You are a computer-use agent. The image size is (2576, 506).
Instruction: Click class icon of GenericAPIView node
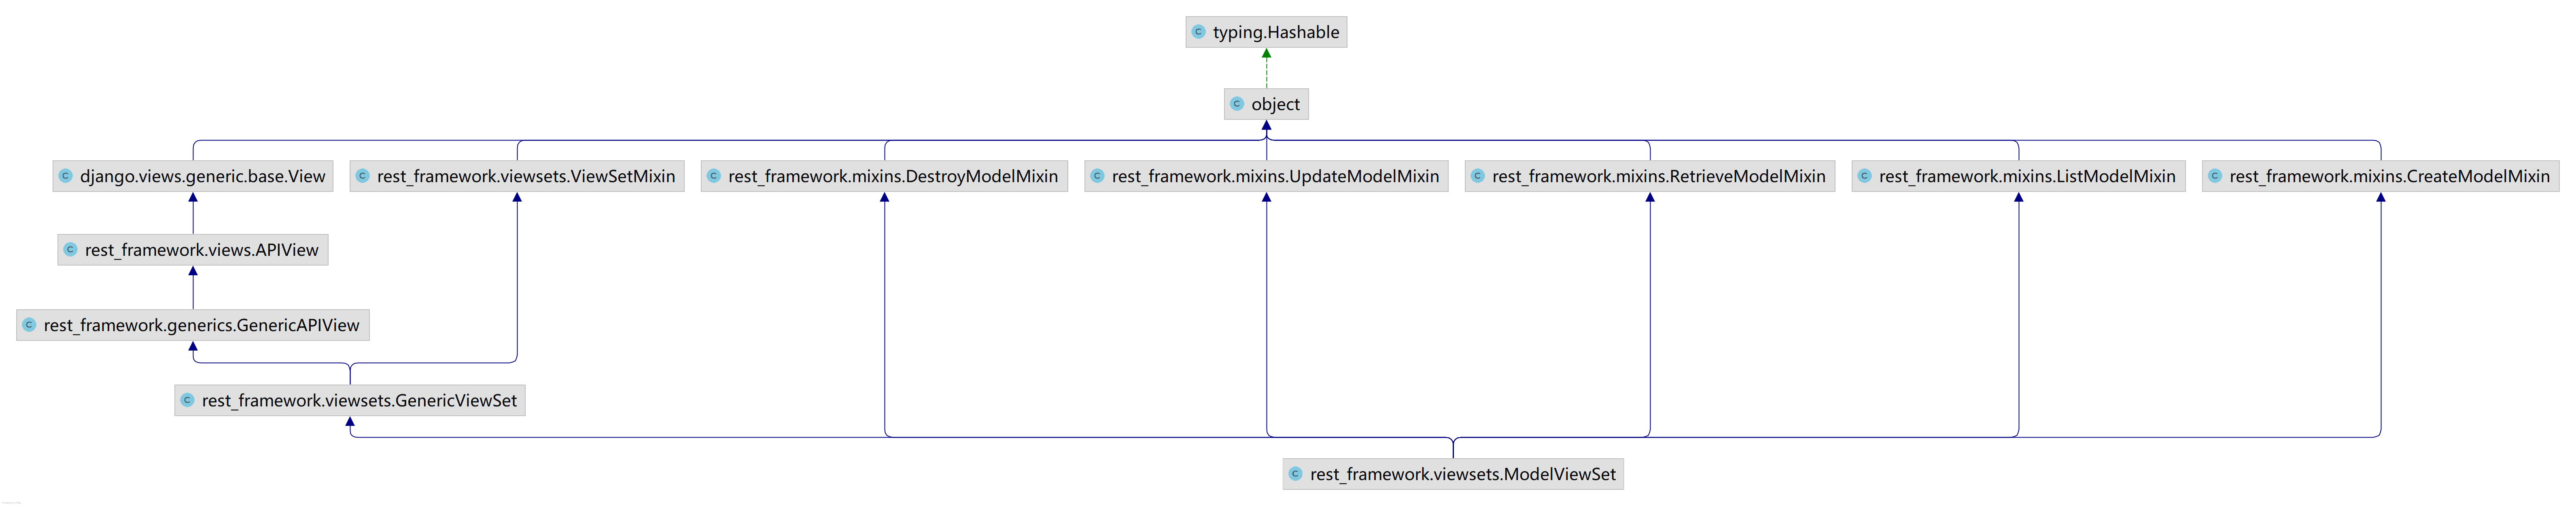coord(29,325)
